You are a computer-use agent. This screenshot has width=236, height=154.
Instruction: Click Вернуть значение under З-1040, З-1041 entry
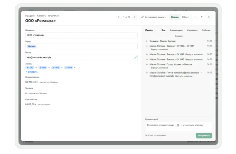tap(160, 50)
